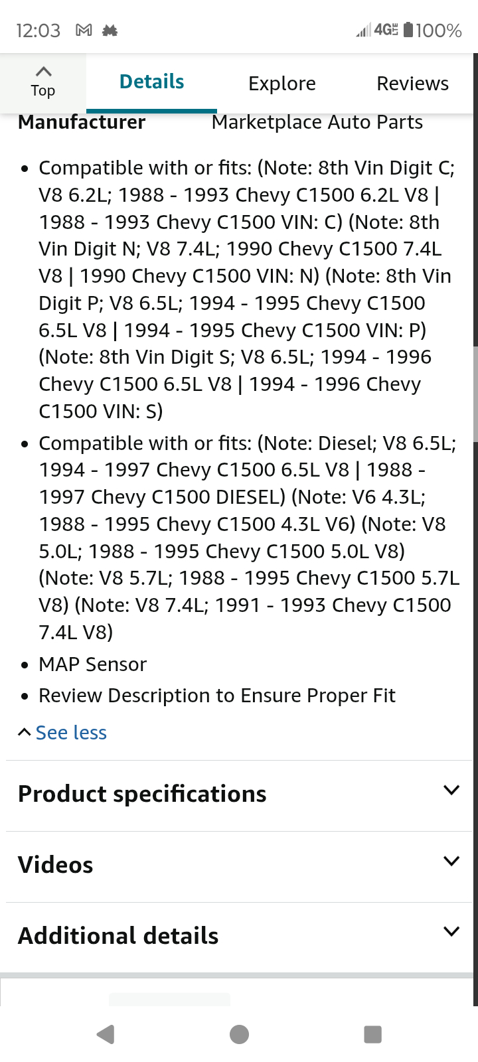Tap the Top label to scroll up
Screen dimensions: 478x1062
tap(43, 91)
